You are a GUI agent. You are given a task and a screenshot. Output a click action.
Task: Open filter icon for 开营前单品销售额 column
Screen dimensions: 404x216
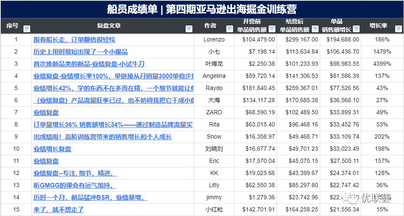(272, 29)
